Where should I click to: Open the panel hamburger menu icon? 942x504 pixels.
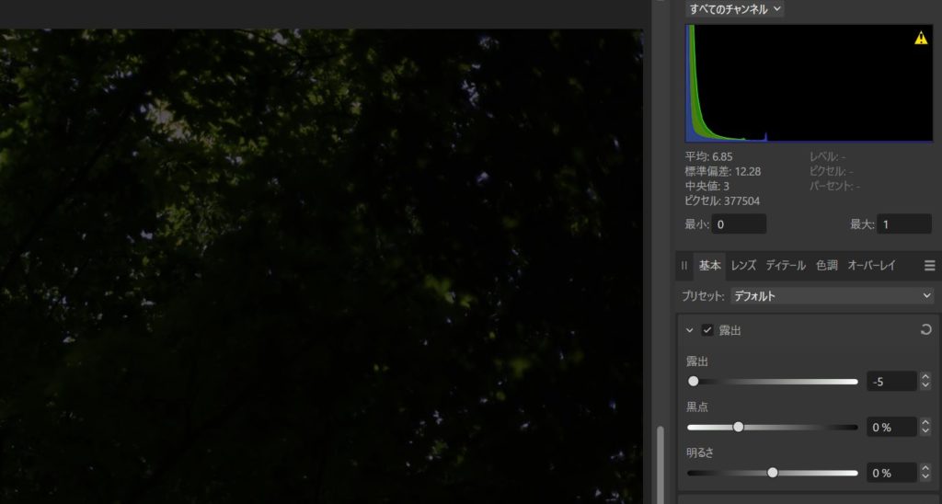point(929,266)
